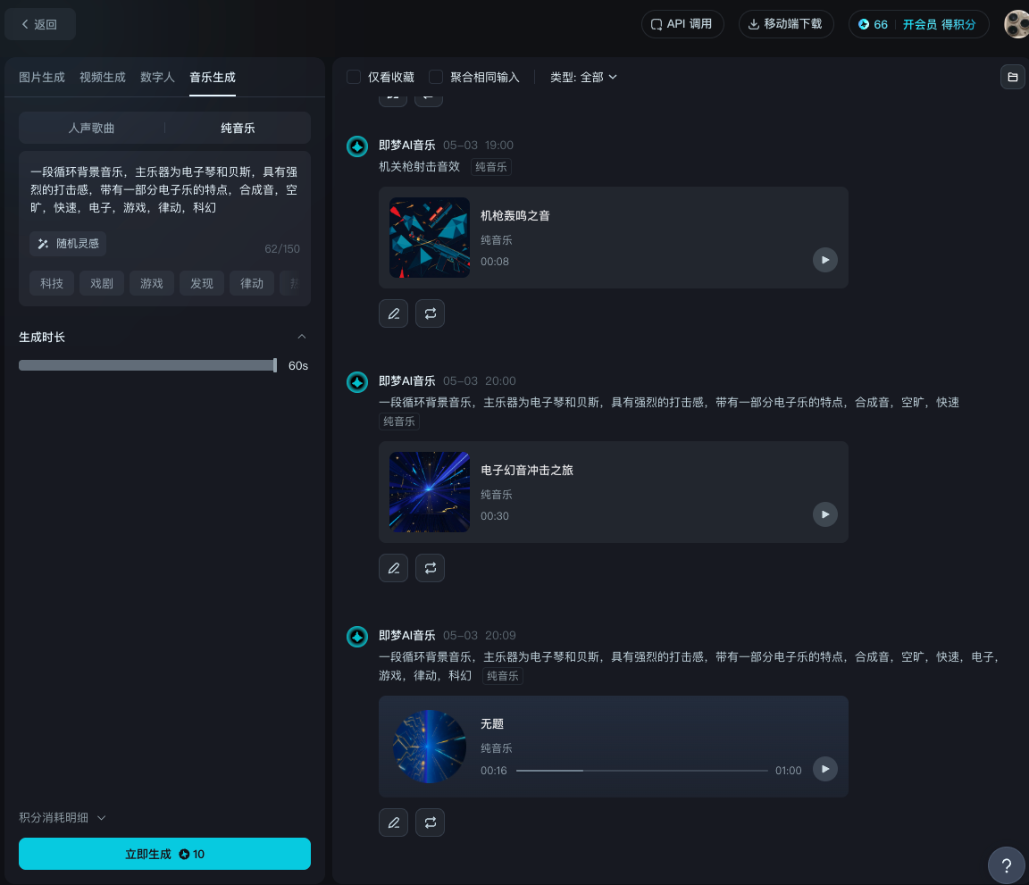Image resolution: width=1029 pixels, height=885 pixels.
Task: Click the 生成时长 duration slider
Action: [147, 365]
